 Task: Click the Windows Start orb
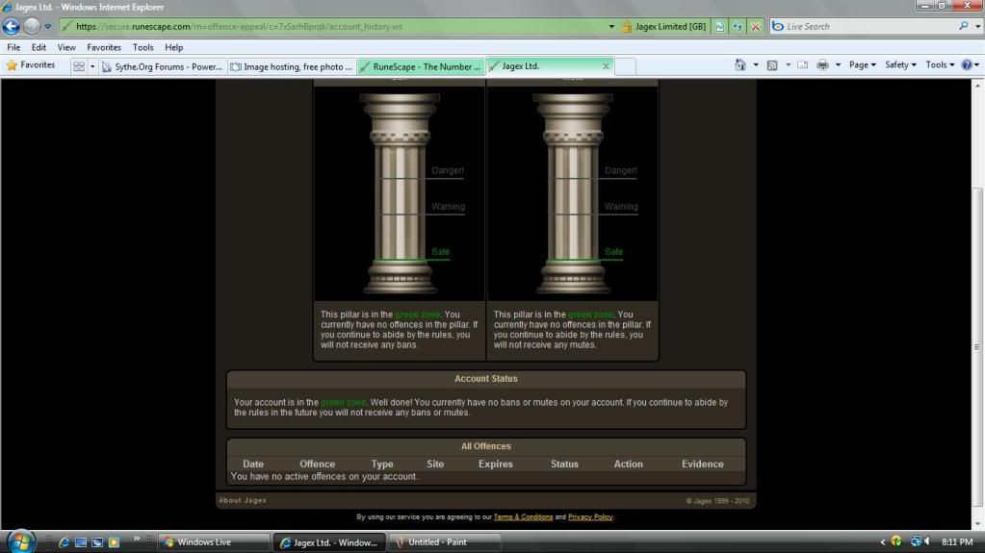point(21,541)
